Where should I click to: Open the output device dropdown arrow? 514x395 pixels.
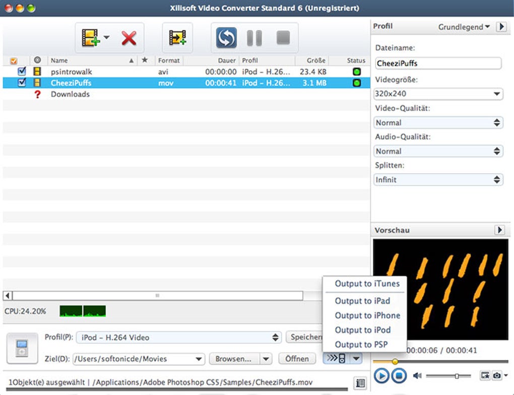356,358
